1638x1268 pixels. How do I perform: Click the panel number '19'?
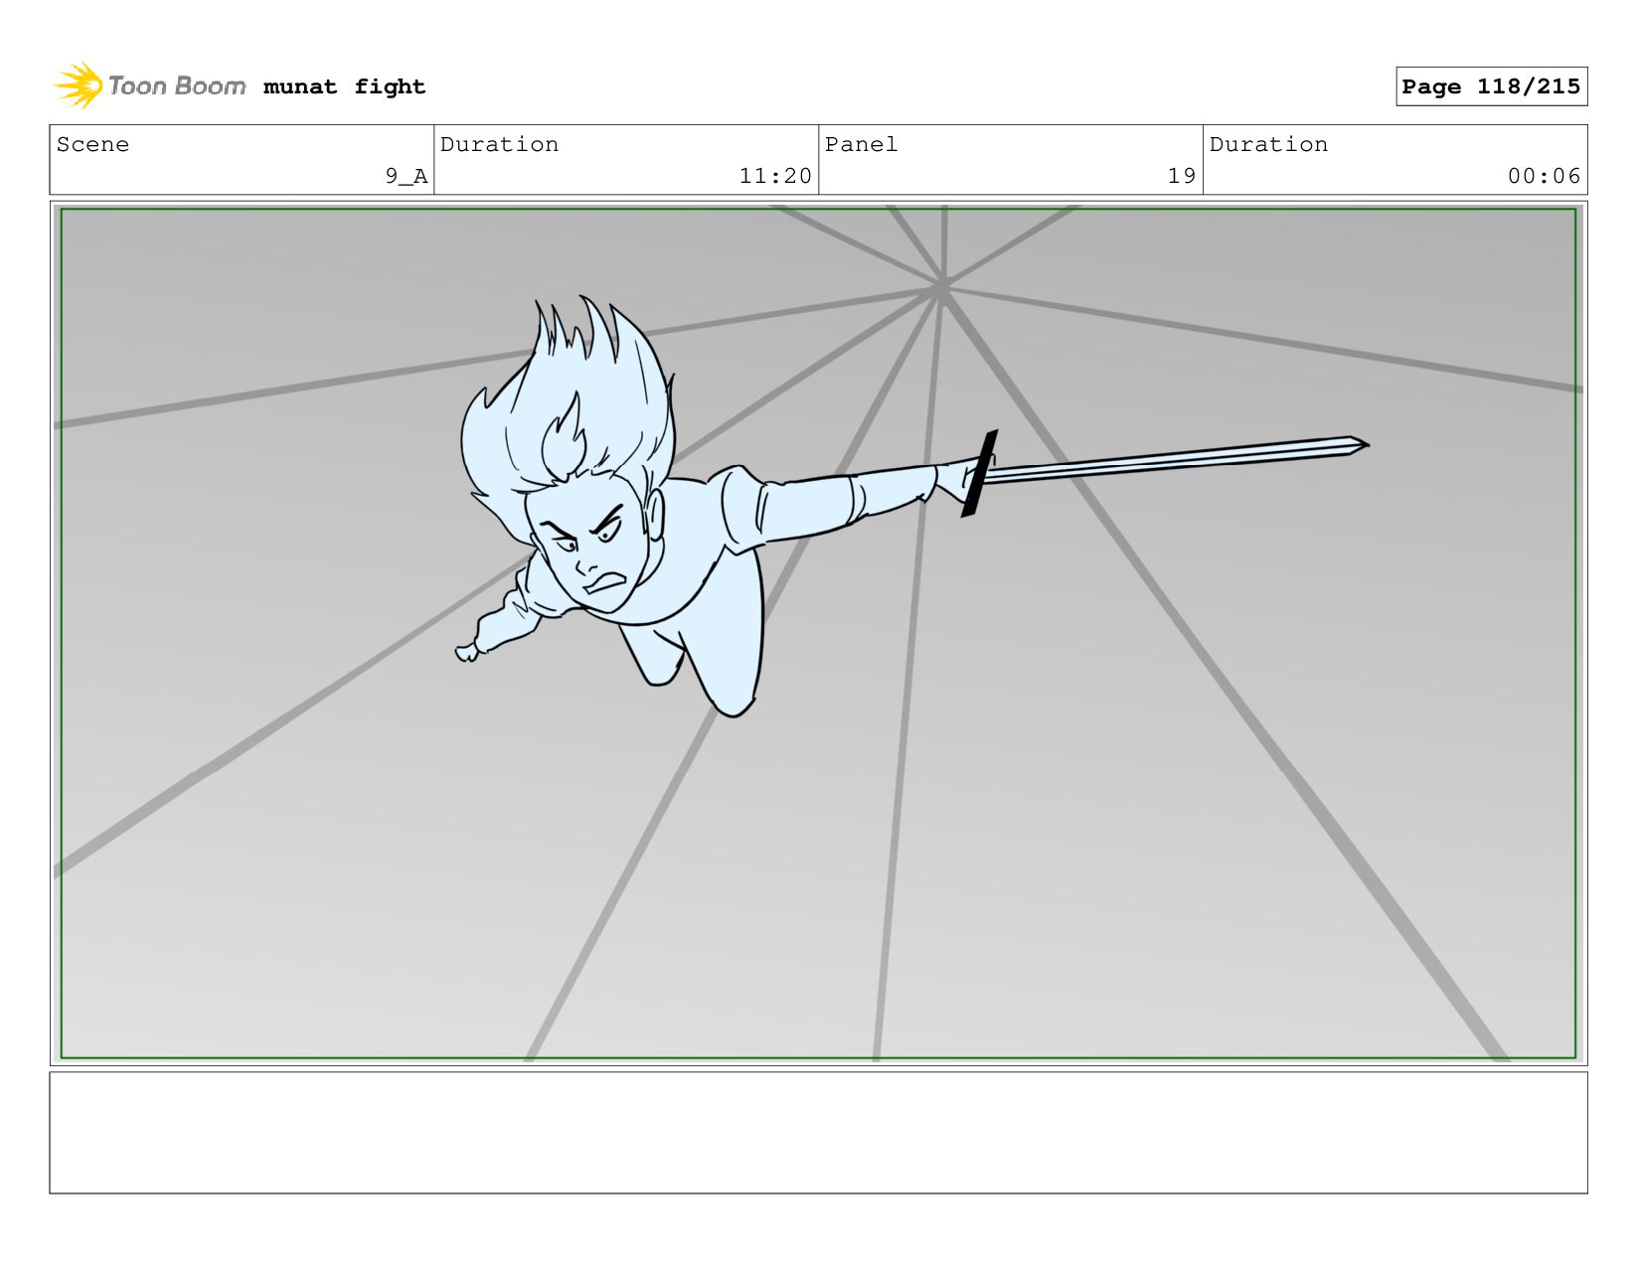tap(1182, 176)
